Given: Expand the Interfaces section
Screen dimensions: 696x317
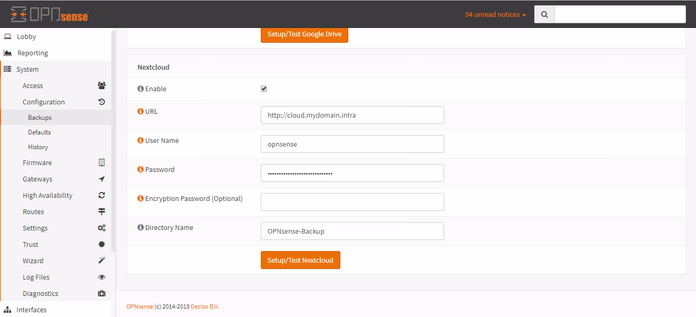Looking at the screenshot, I should click(x=32, y=310).
